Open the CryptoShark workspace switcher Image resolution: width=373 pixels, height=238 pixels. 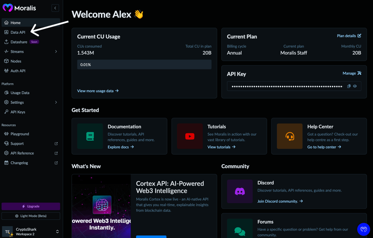click(31, 232)
